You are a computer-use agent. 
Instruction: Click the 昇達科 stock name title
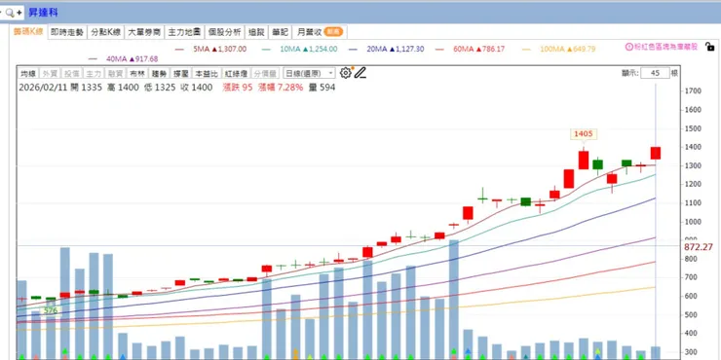pos(43,13)
